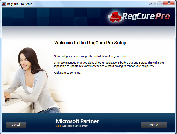Image resolution: width=177 pixels, height=134 pixels.
Task: Click 'Setup will guide you through' sentence
Action: pos(91,56)
